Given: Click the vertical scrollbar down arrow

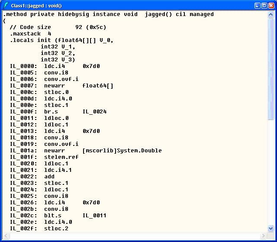Looking at the screenshot, I should [x=271, y=229].
